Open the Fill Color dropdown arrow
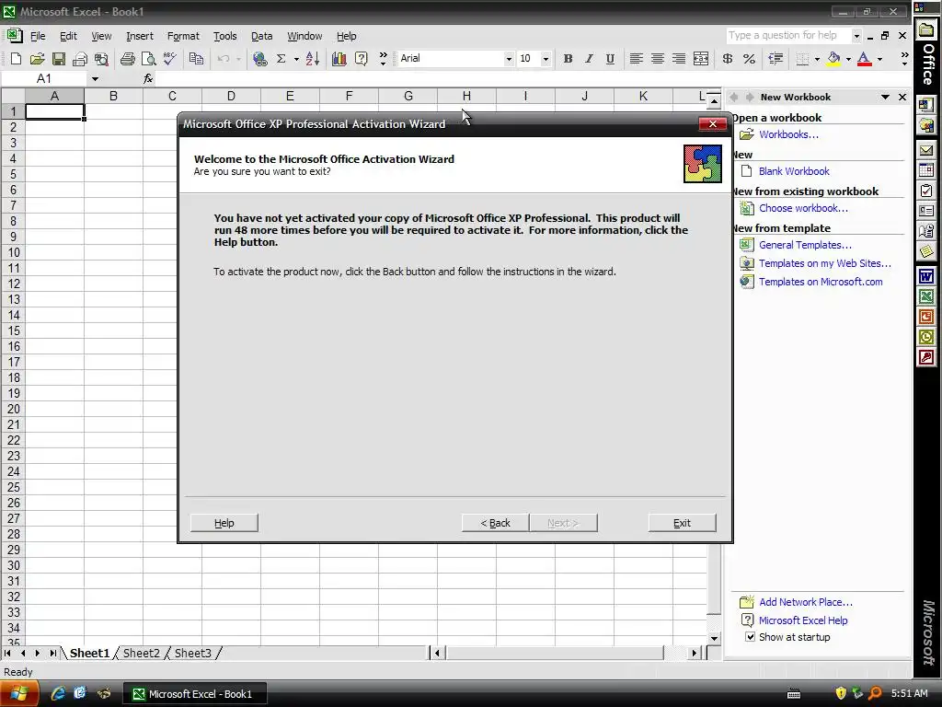942x707 pixels. click(848, 59)
